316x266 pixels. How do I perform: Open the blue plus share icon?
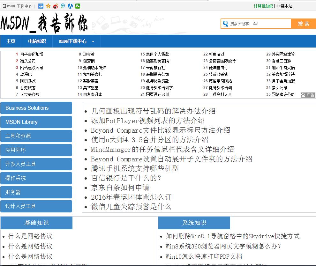(x=41, y=6)
